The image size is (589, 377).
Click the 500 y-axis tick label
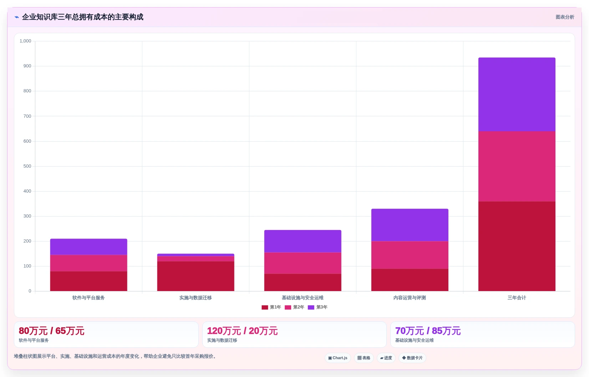[x=27, y=166]
